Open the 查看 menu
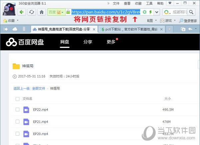The image size is (200, 145). tap(127, 3)
